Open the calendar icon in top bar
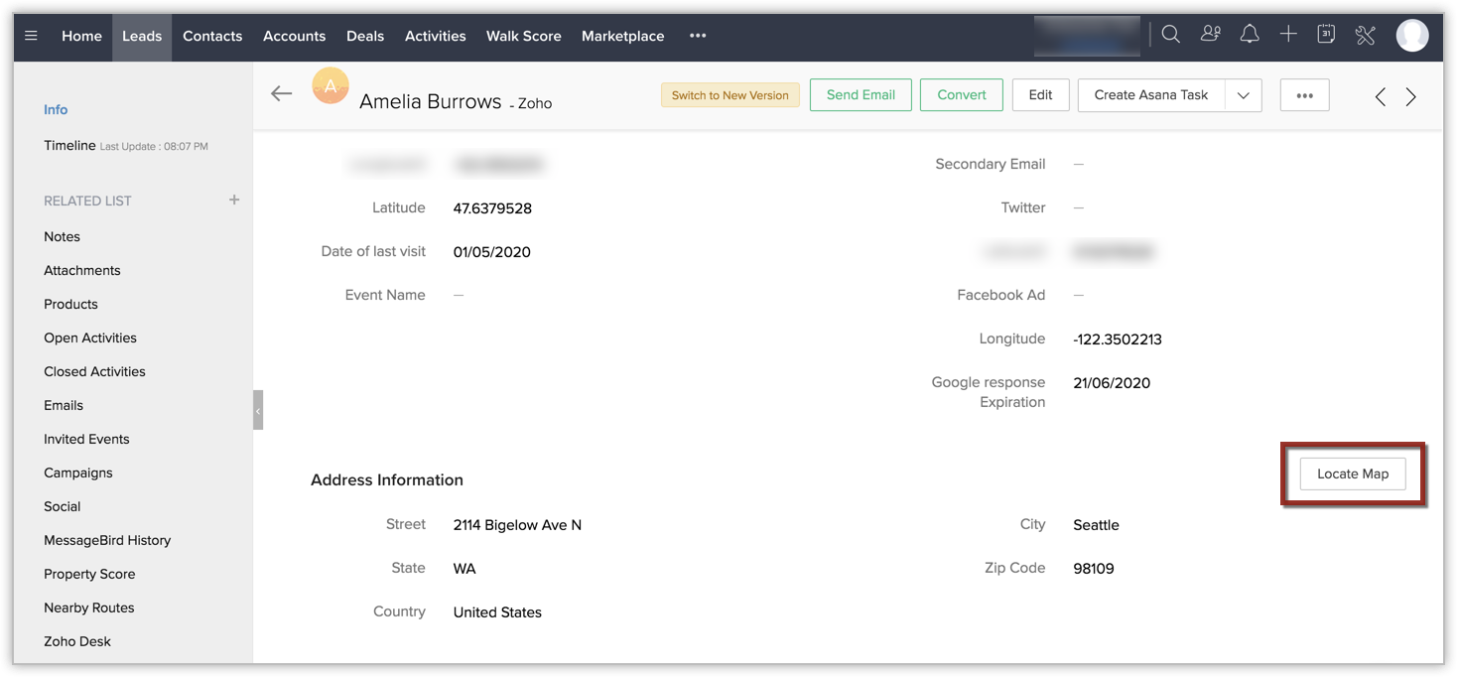Viewport: 1457px width, 677px height. (1326, 35)
